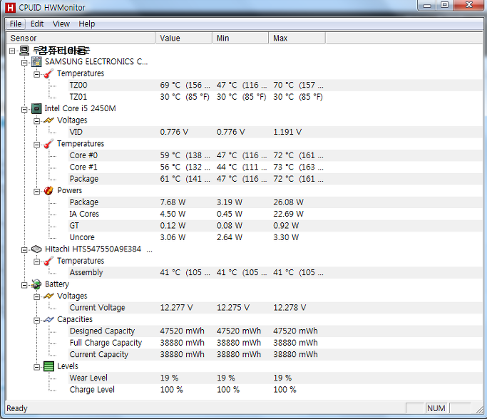Select the Assembly temperature row
This screenshot has width=487, height=419.
(x=275, y=272)
